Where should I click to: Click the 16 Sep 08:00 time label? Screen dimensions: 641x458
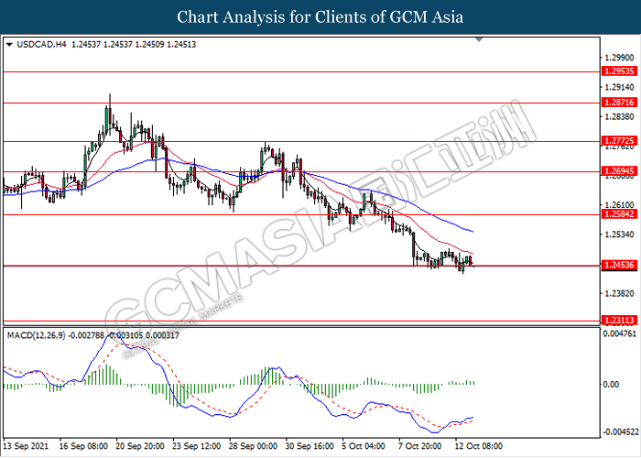83,446
